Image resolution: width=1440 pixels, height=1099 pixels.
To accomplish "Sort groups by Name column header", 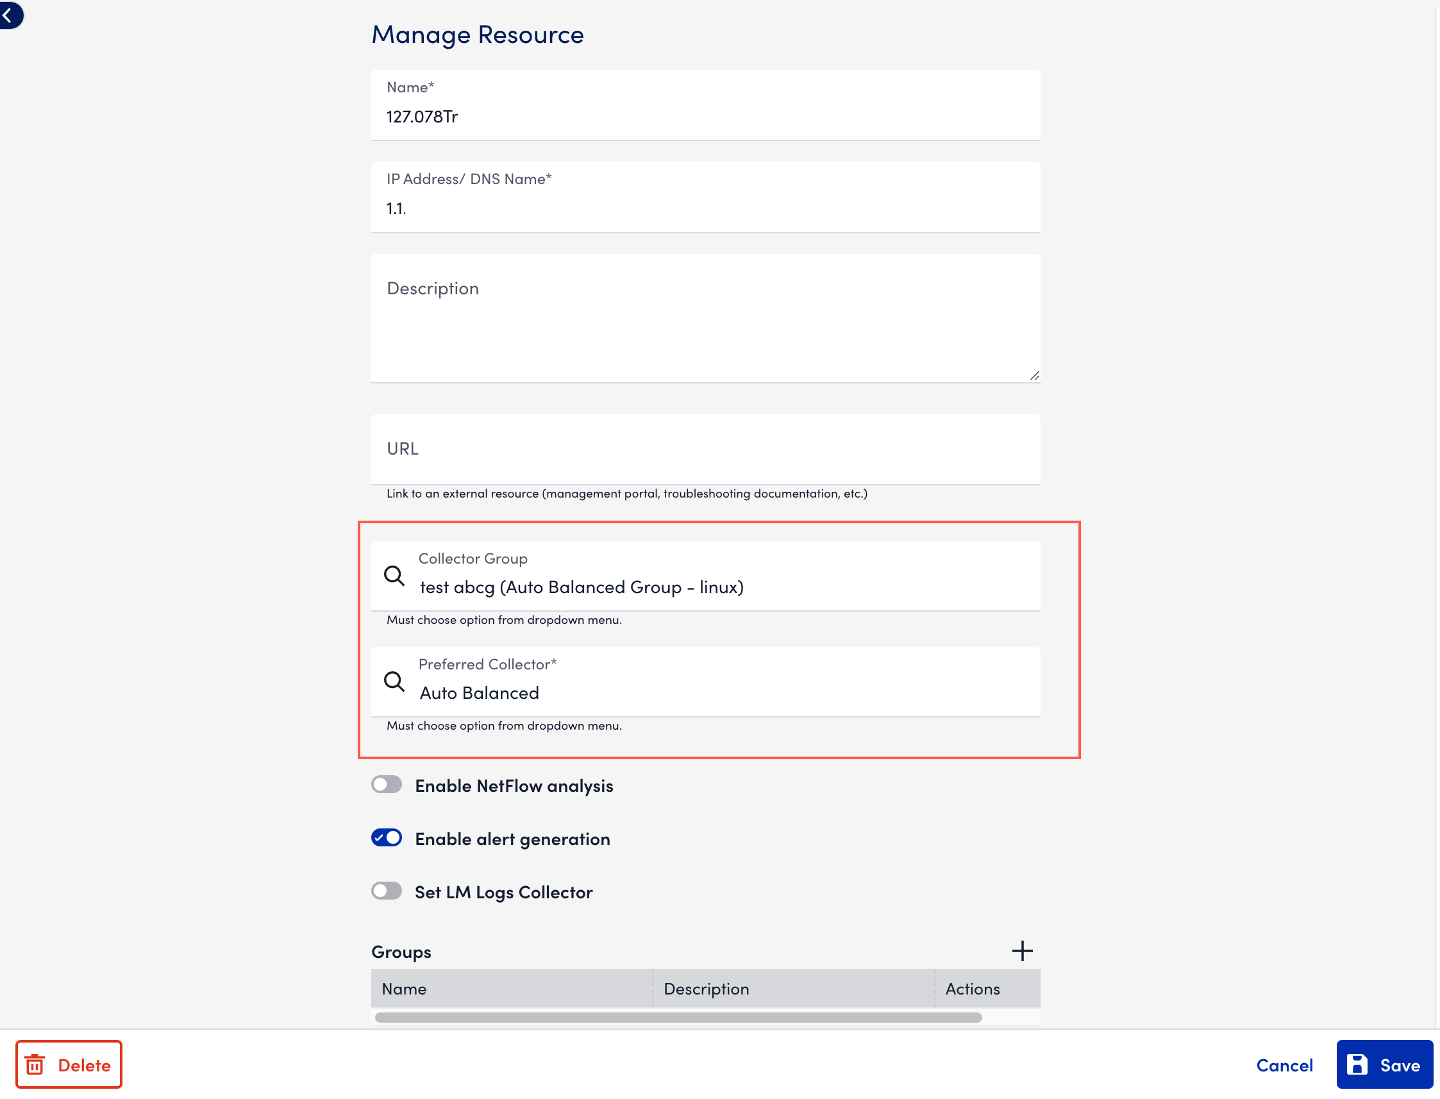I will (x=512, y=989).
